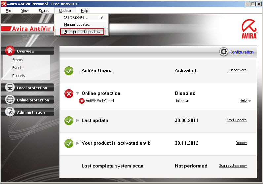This screenshot has height=184, width=263.
Task: Open the Configuration link
Action: [242, 52]
